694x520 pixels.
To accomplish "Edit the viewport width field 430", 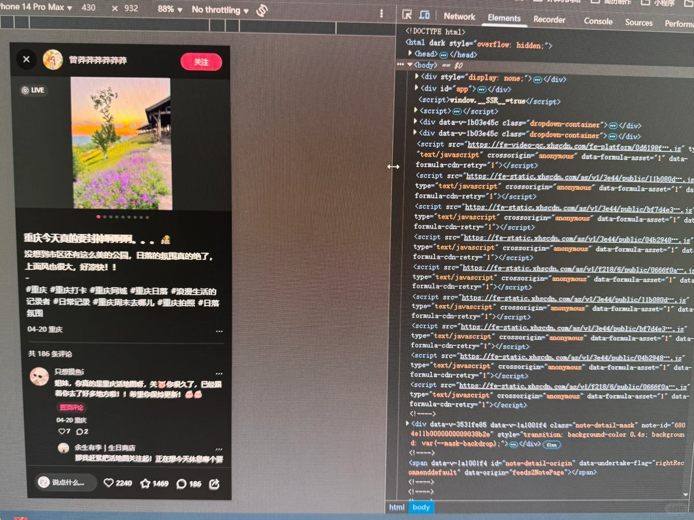I will click(88, 8).
